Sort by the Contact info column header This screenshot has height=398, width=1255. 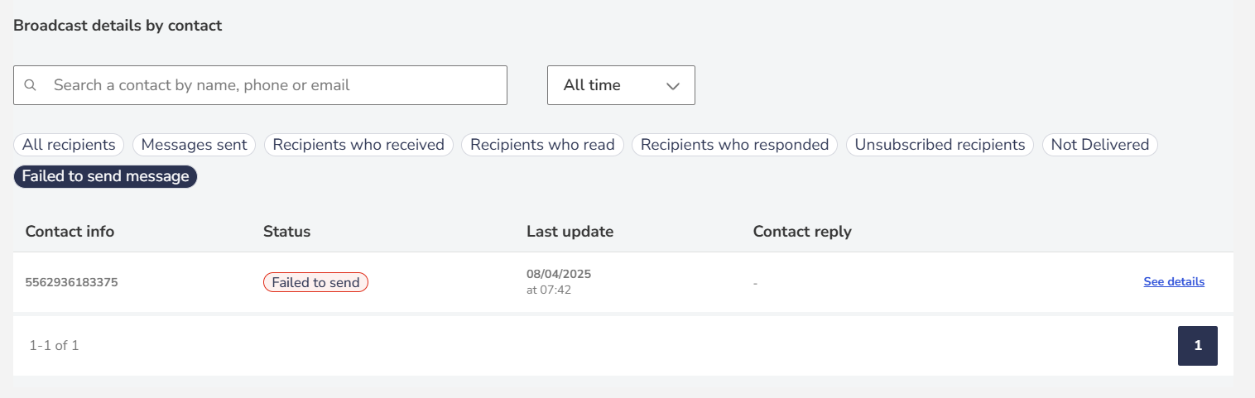pos(70,232)
